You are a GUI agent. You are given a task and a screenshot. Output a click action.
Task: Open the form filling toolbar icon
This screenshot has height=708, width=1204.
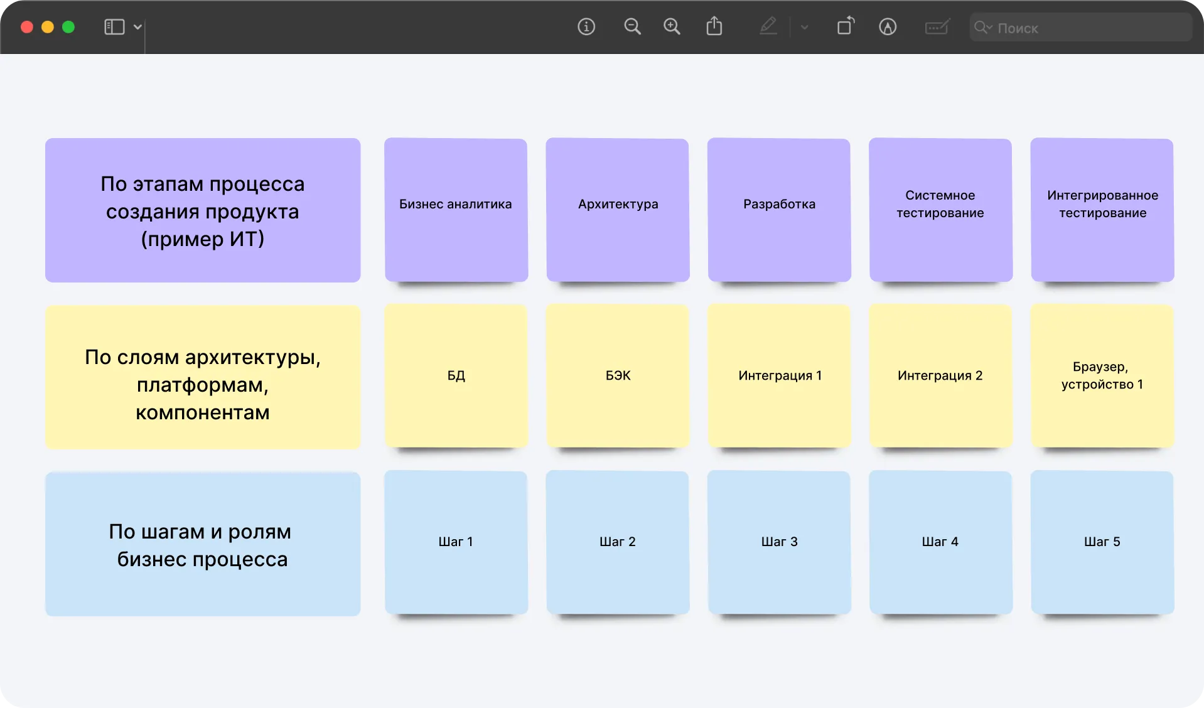coord(937,27)
